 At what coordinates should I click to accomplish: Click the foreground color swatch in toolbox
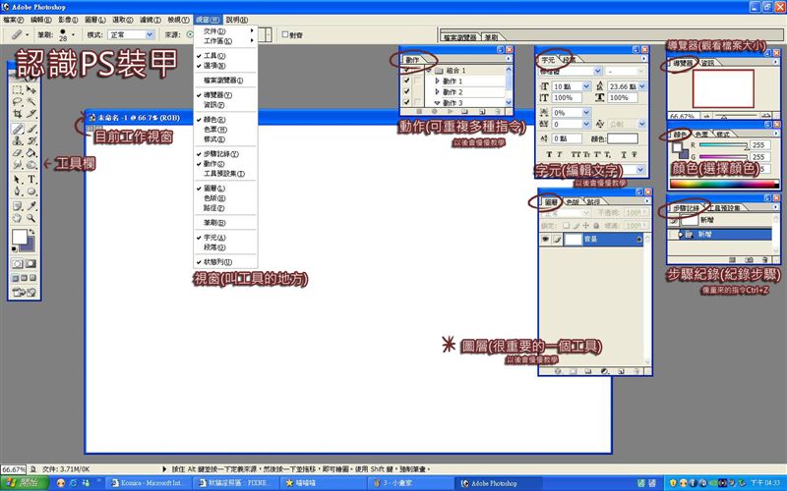click(20, 237)
